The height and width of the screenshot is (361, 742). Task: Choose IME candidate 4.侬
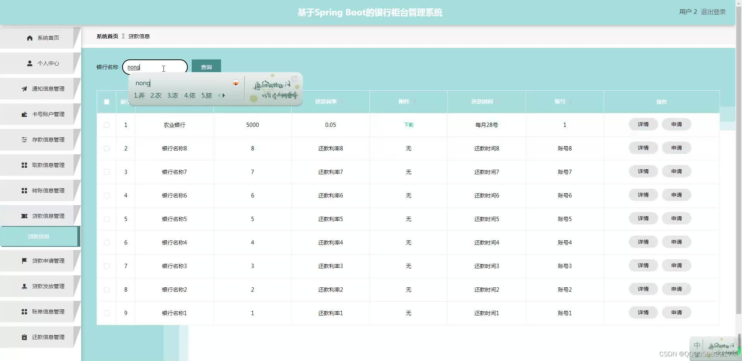coord(190,95)
